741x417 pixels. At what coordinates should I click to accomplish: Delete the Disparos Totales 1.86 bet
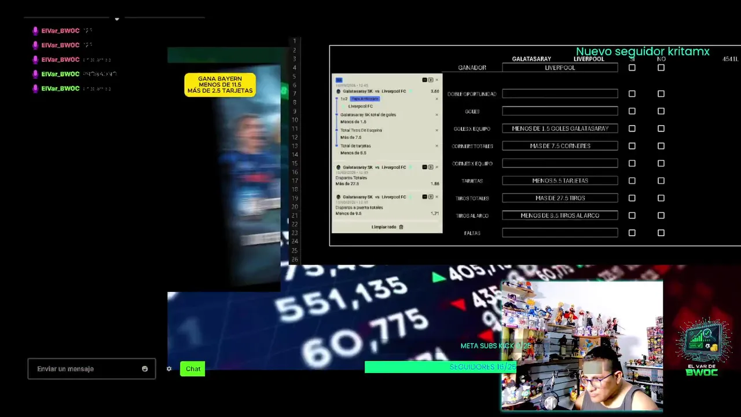[x=436, y=167]
